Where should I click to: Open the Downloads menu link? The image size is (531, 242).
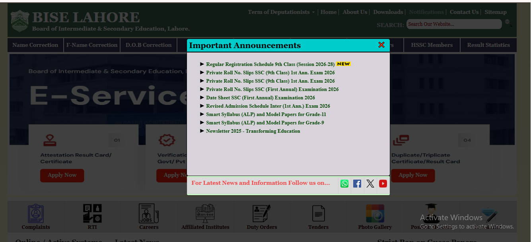(x=388, y=12)
